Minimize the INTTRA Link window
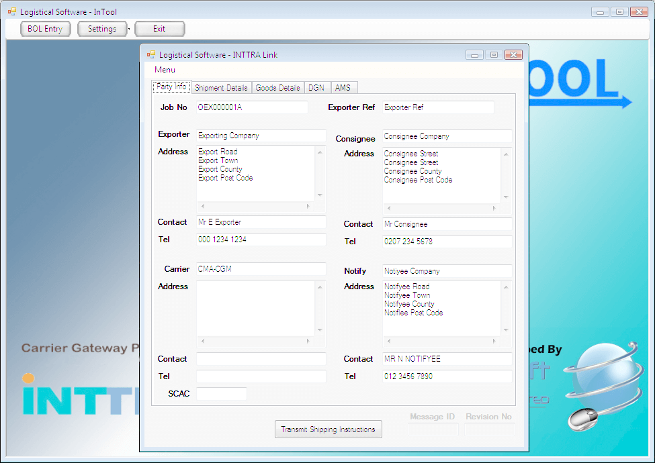 point(474,54)
